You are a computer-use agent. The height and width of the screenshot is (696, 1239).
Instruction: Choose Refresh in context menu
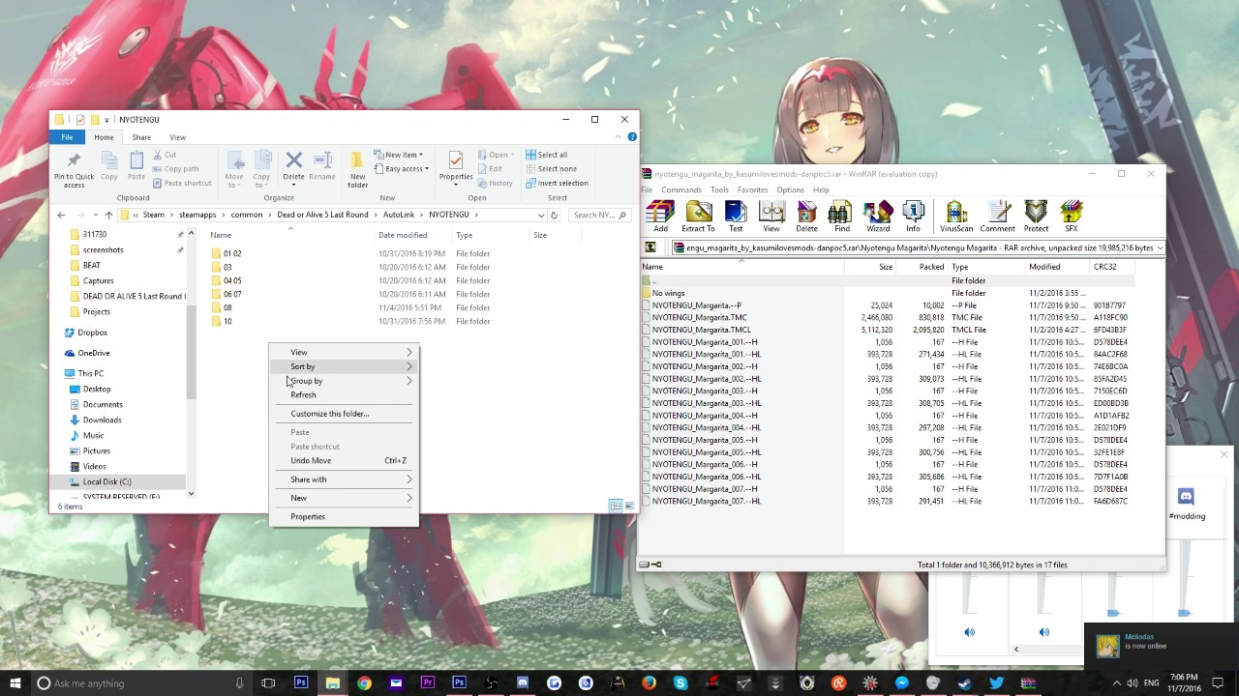coord(344,394)
